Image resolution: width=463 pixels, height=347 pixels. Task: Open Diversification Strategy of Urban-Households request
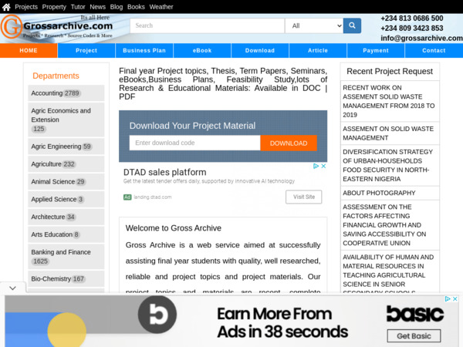(x=390, y=165)
